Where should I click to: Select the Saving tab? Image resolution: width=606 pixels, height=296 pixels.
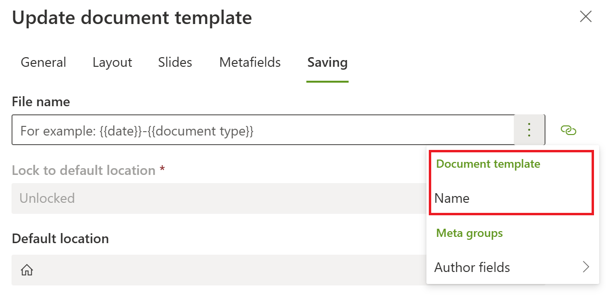point(327,62)
